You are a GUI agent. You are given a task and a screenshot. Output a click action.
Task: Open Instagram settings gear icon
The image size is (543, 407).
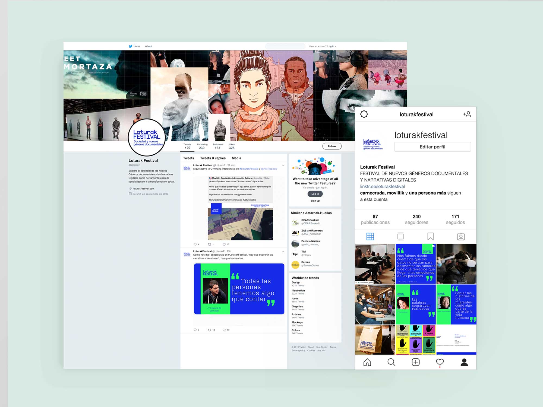[x=364, y=114]
